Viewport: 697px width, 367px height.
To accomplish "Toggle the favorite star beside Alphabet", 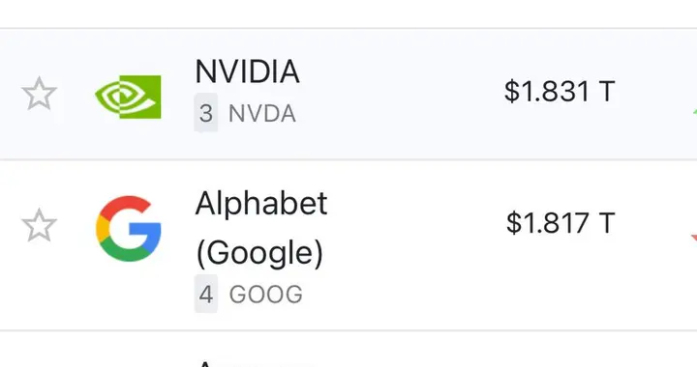I will [x=39, y=226].
